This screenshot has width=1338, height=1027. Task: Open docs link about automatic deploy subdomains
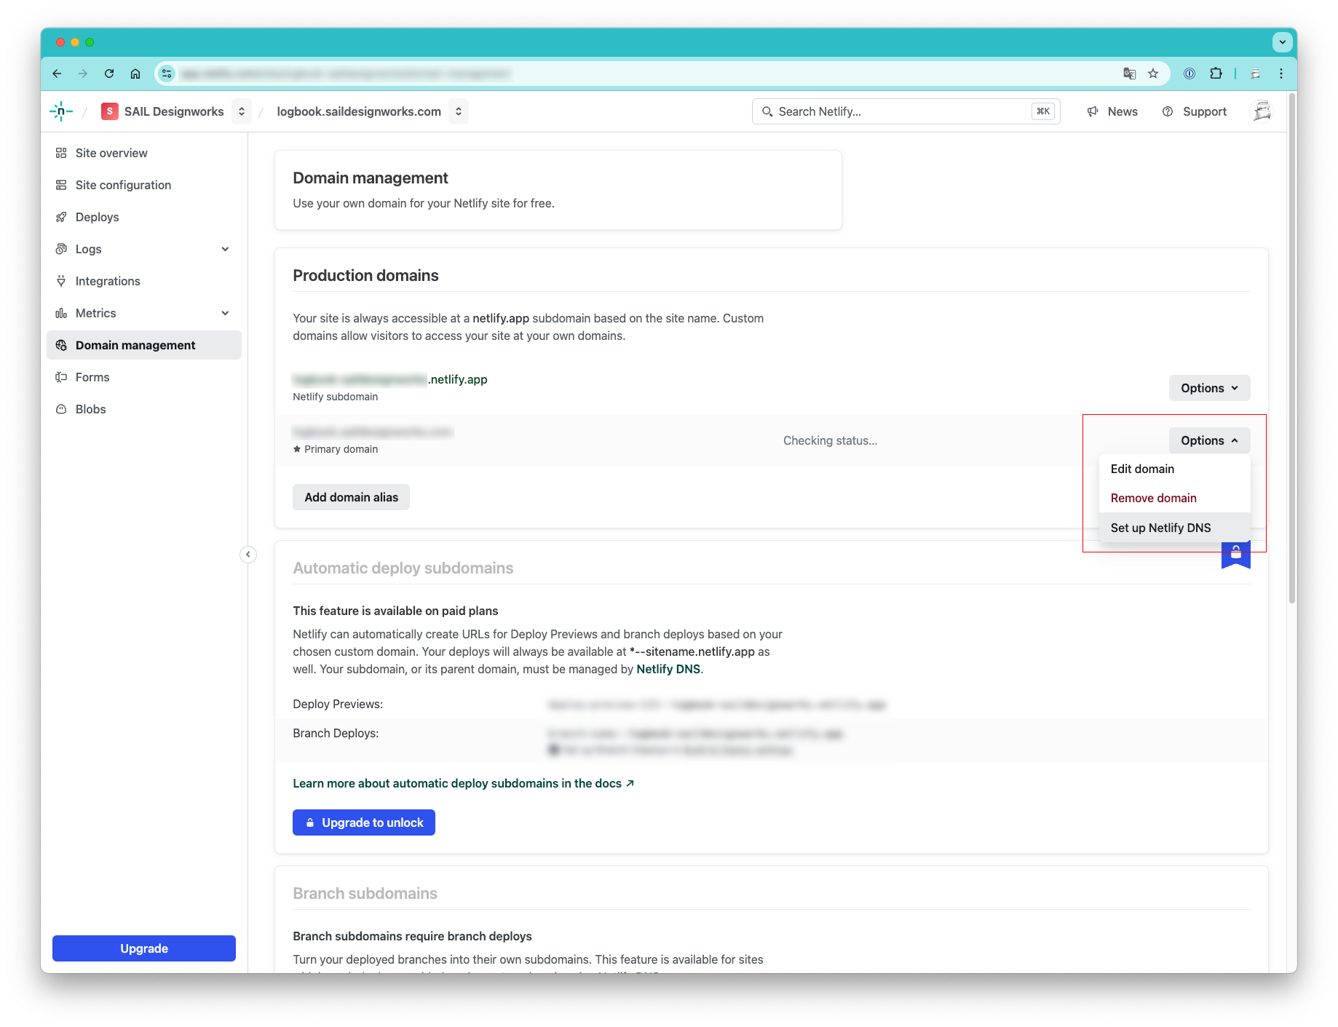click(464, 783)
